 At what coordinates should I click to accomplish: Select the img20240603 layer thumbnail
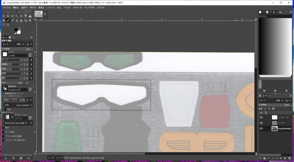point(274,129)
